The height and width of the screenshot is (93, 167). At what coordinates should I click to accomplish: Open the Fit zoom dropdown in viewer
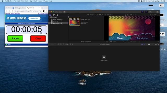pos(151,15)
